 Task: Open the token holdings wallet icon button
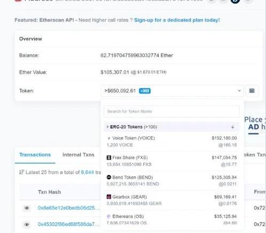252,91
